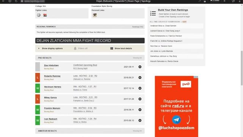Click the www.tapology.com address field

coord(34,1)
